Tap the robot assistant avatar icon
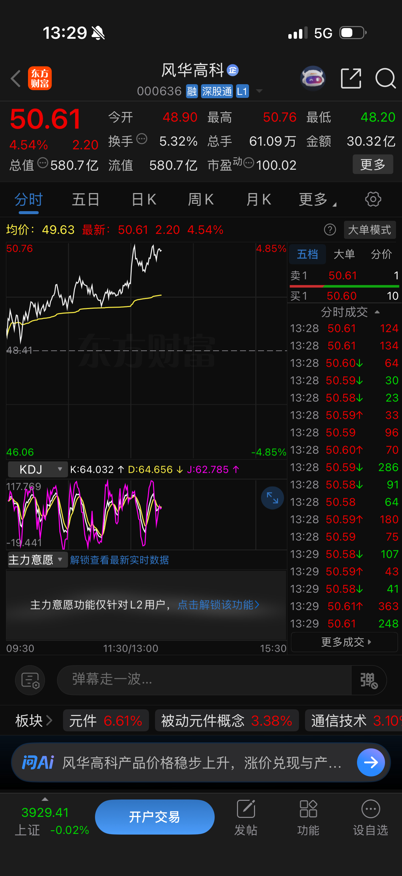 (313, 78)
